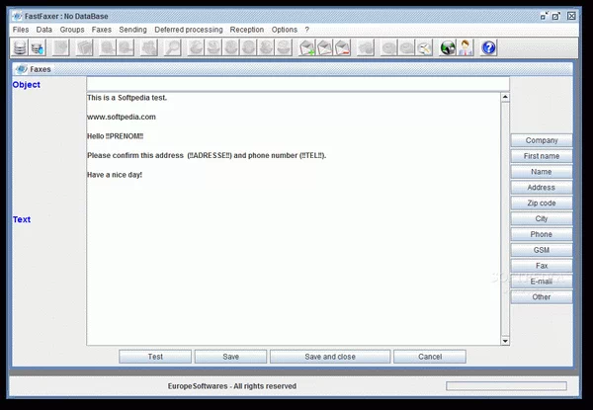
Task: Open the ? help menu
Action: coord(306,30)
